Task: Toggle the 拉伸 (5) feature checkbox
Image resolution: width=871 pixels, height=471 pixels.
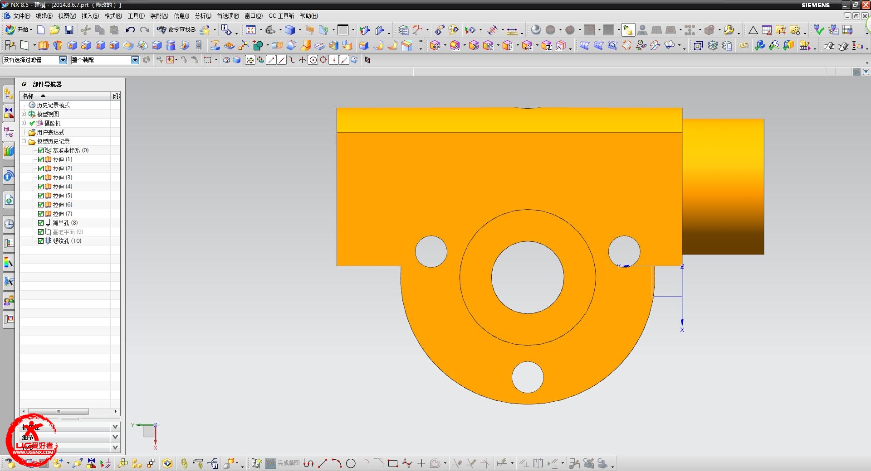Action: point(41,196)
